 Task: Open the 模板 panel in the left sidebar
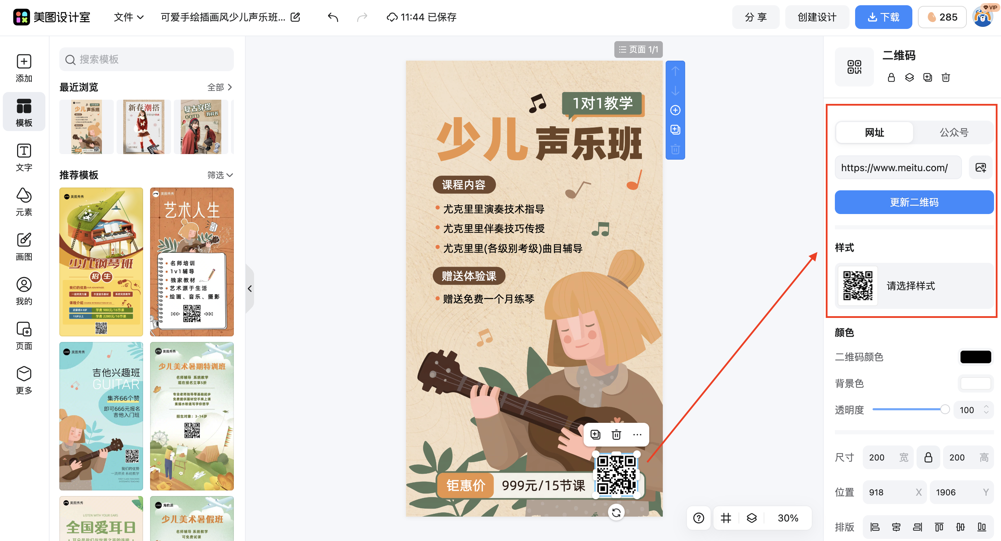click(24, 112)
